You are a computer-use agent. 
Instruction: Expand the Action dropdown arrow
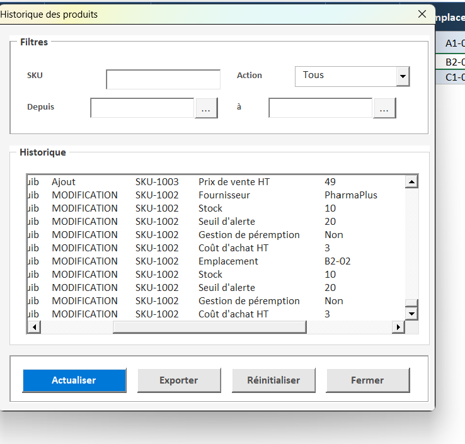pos(402,77)
